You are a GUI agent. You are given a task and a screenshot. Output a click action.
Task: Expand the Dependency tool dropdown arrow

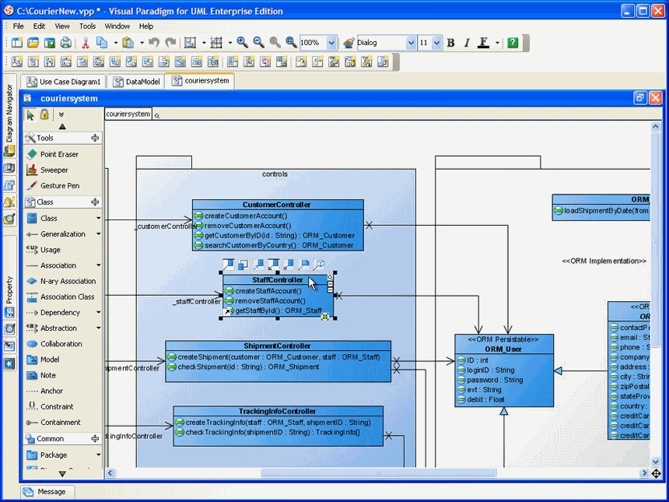point(99,312)
